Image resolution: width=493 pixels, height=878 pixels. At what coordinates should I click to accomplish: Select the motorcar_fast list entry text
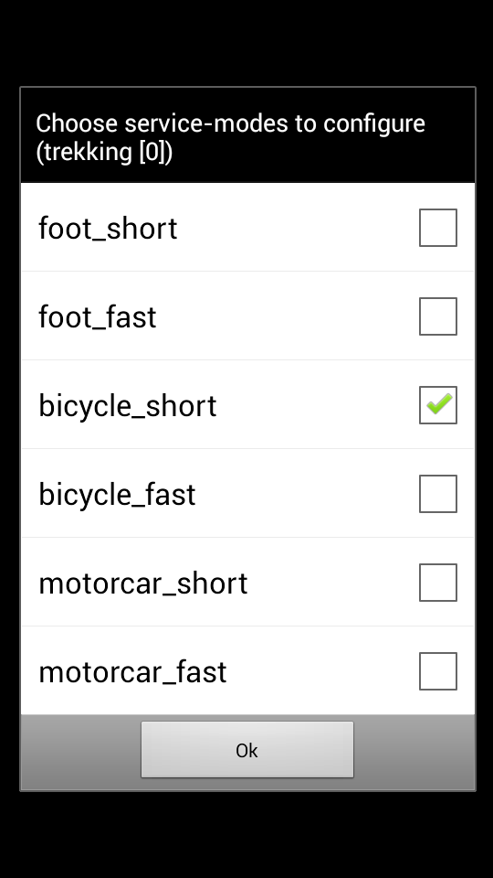coord(132,672)
